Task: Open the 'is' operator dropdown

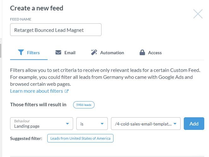Action: [92, 124]
